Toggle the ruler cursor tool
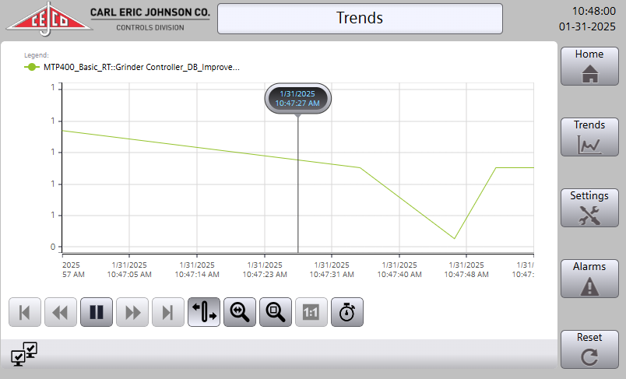626x379 pixels. [204, 312]
